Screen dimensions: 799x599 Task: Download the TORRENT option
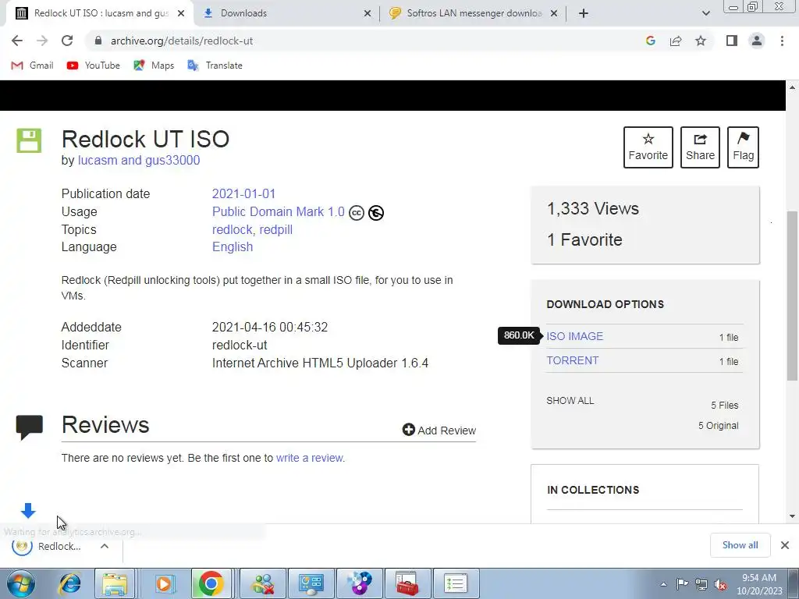click(x=573, y=360)
